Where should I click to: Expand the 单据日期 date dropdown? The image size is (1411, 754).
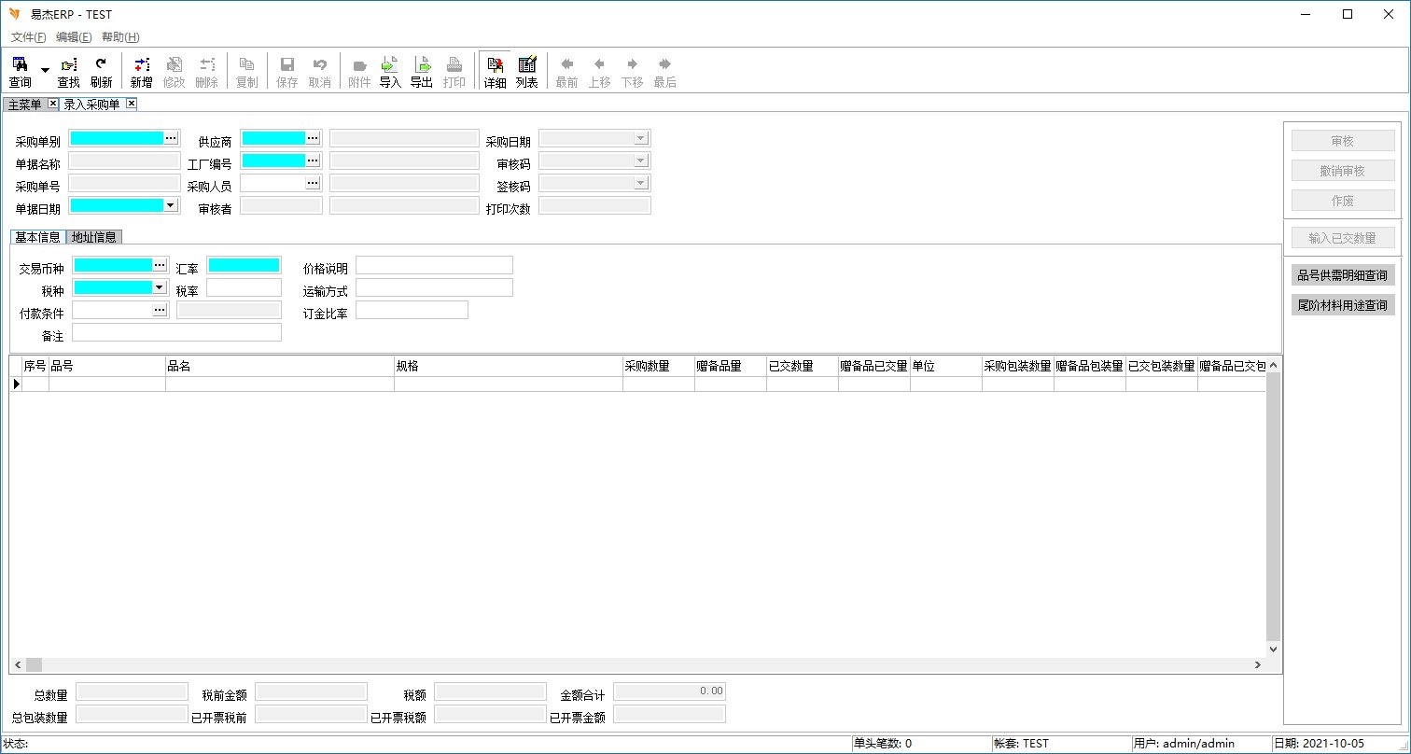pos(171,205)
